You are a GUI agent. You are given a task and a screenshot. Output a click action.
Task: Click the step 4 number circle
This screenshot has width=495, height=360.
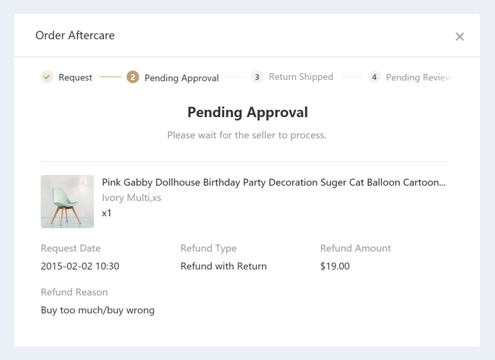click(x=375, y=77)
